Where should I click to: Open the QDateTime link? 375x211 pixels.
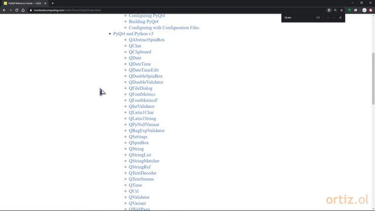click(140, 64)
